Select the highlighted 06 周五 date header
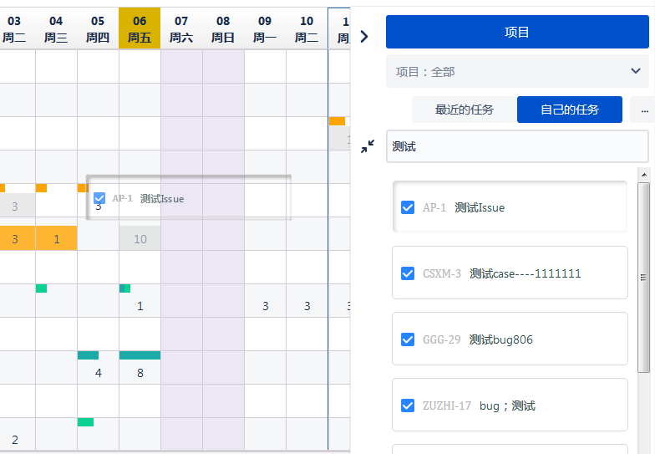This screenshot has height=454, width=655. tap(140, 28)
